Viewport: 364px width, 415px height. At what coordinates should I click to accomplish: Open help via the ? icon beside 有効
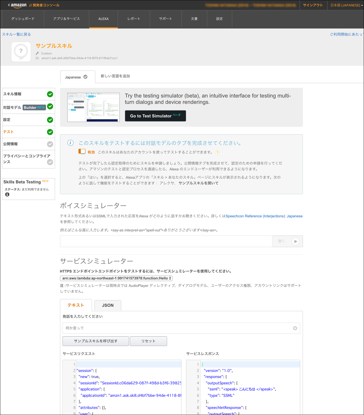click(x=218, y=153)
